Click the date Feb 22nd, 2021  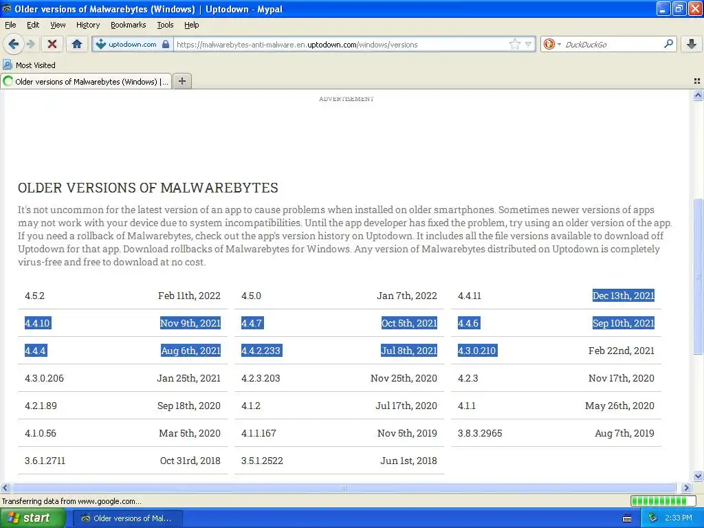pos(621,351)
